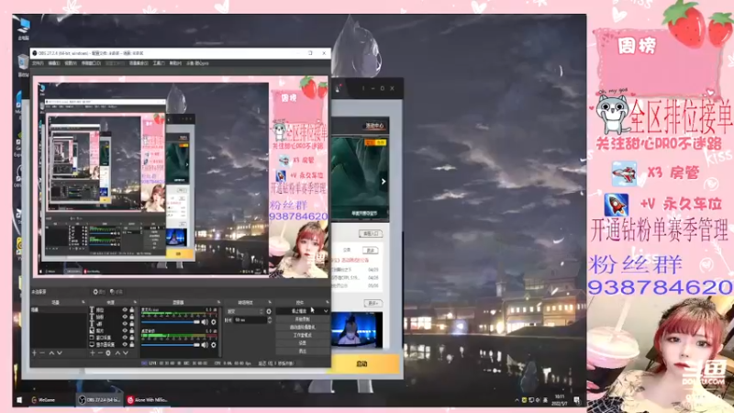The image size is (734, 413).
Task: Add a new source with the plus icon
Action: tap(93, 353)
